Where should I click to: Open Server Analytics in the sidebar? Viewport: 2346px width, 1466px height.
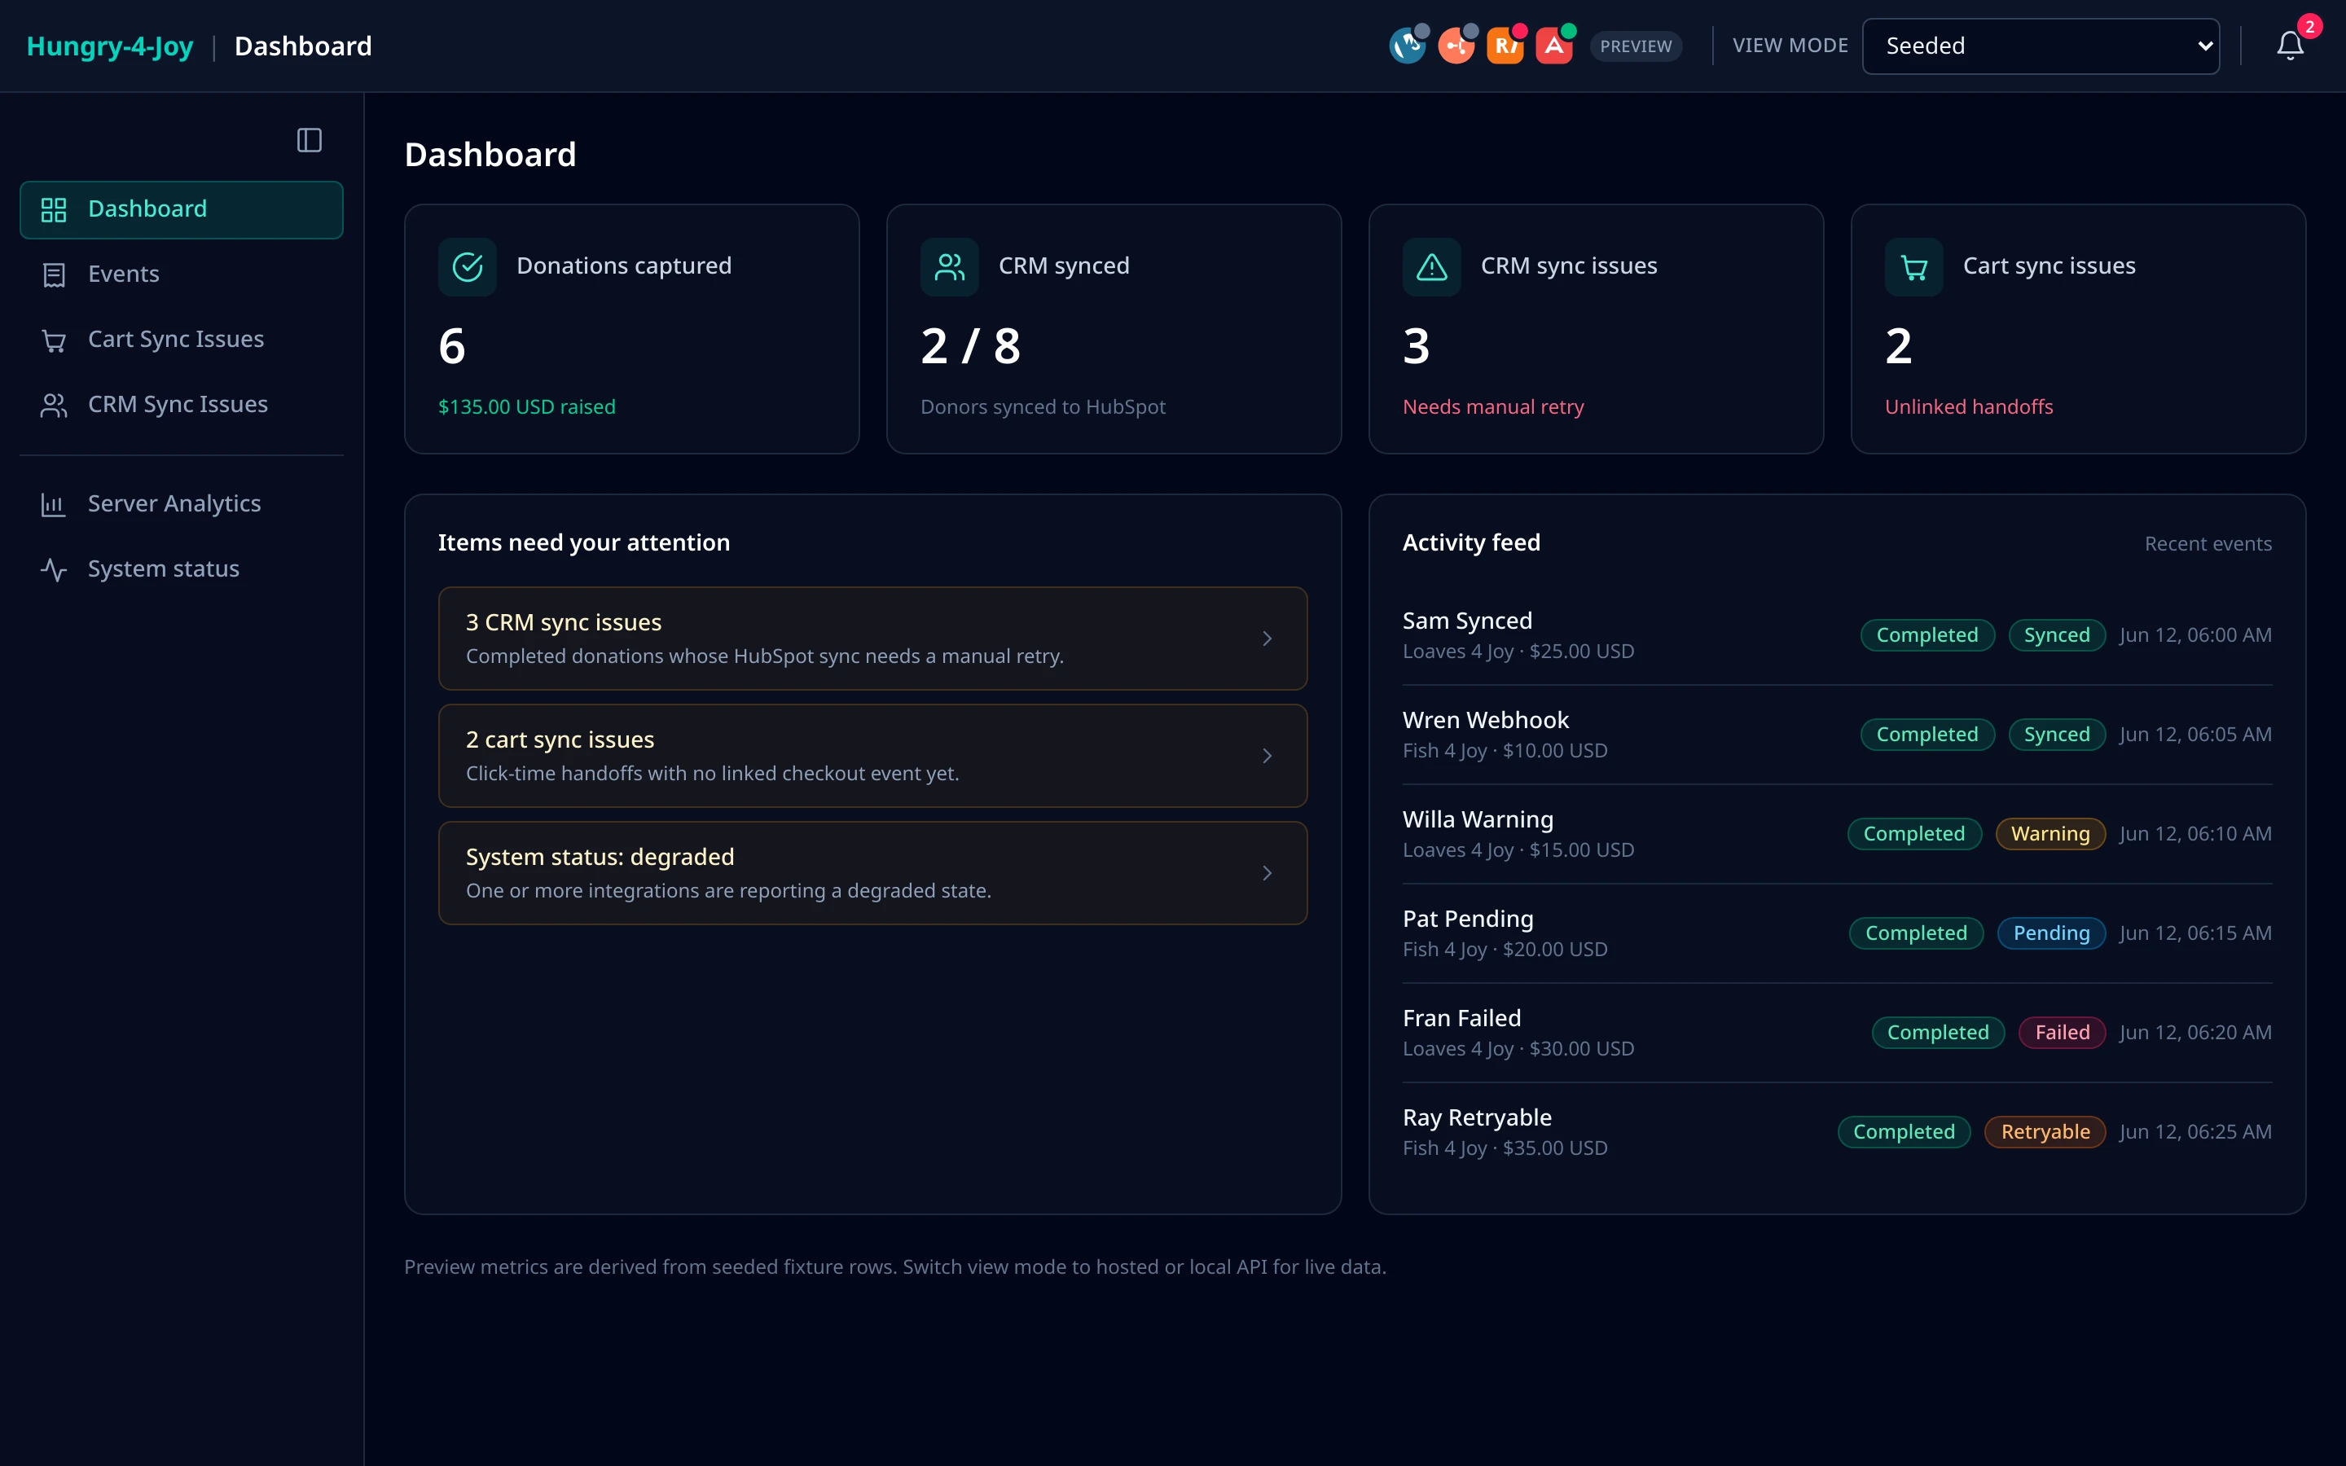pyautogui.click(x=182, y=504)
